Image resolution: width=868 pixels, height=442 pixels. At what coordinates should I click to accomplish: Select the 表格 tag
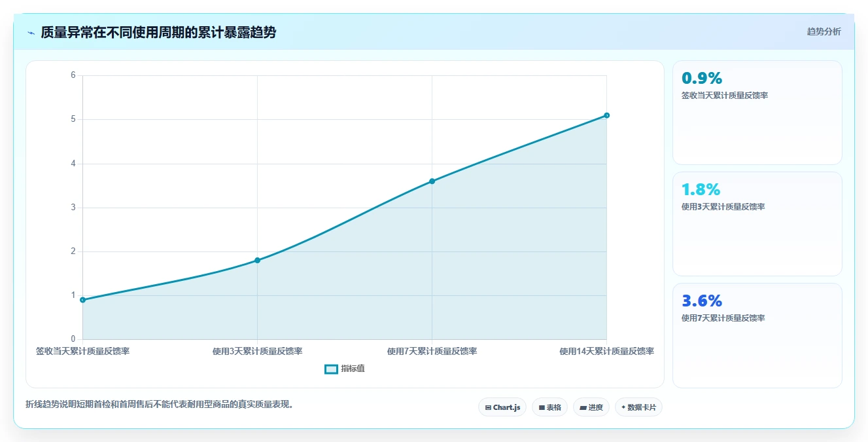coord(549,407)
